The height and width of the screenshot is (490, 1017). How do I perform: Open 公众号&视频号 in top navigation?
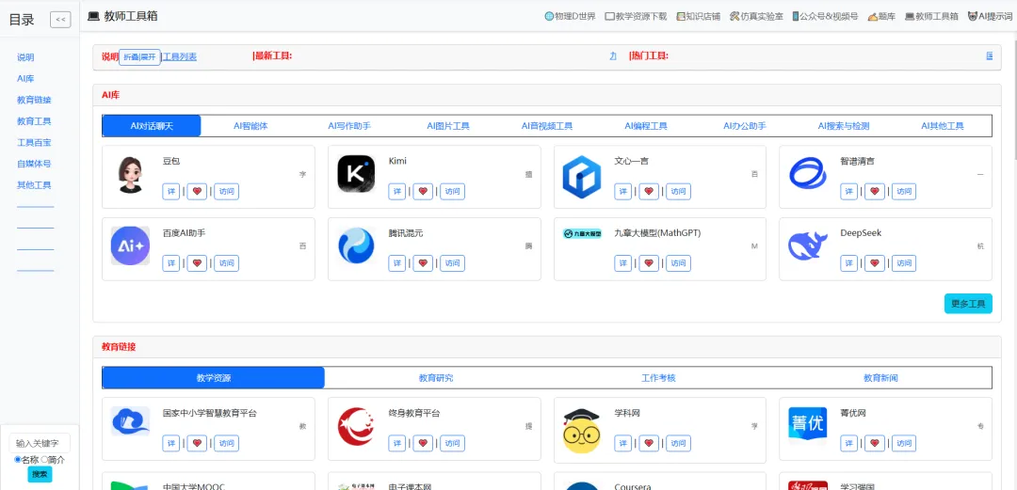tap(825, 17)
